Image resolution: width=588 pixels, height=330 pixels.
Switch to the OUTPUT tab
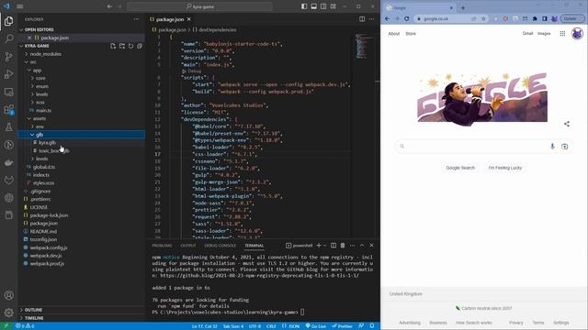pyautogui.click(x=188, y=246)
